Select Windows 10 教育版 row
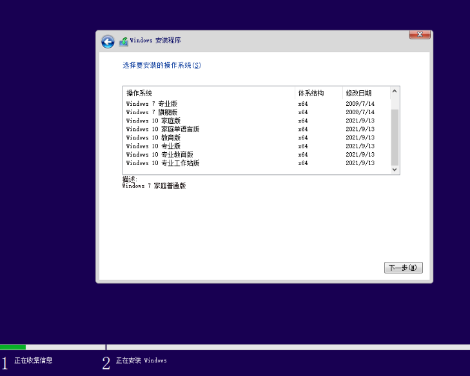 (x=257, y=137)
